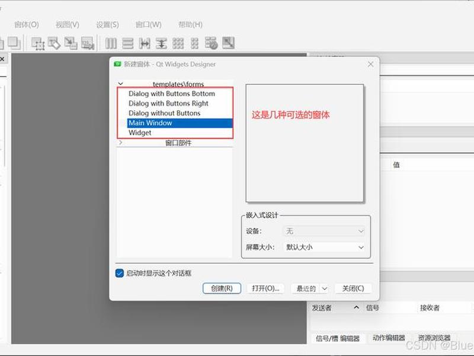Click the 创建(R) button
The image size is (474, 356).
pyautogui.click(x=222, y=288)
